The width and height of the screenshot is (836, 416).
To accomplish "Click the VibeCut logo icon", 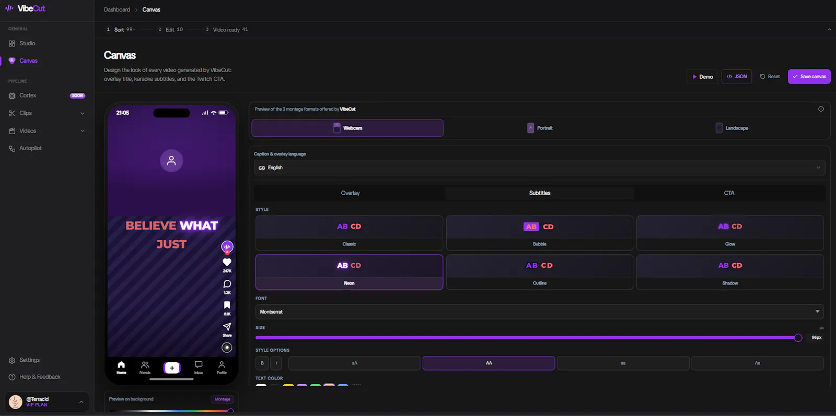I will 9,8.
